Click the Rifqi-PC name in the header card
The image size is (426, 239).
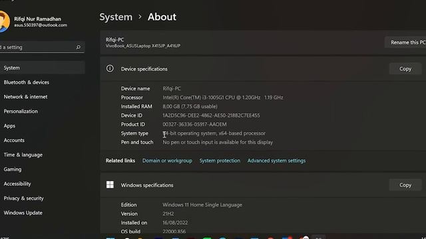coord(114,40)
